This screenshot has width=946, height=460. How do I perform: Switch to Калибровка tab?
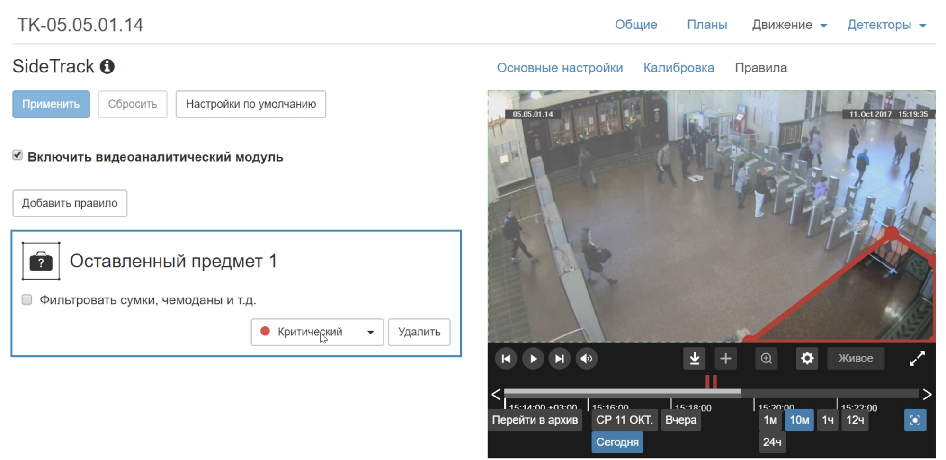point(678,68)
